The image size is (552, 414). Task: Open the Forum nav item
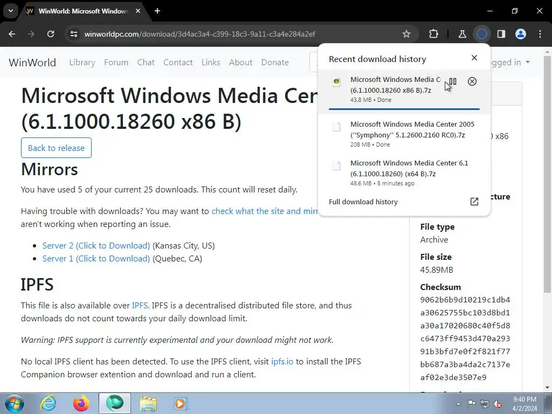pos(116,63)
